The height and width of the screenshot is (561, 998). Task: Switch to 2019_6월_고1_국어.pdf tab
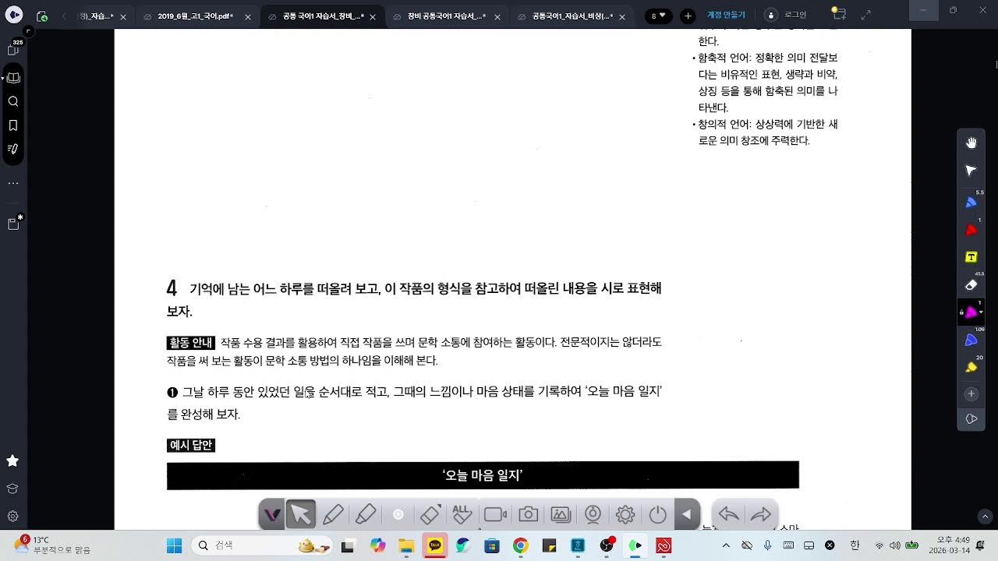[196, 16]
